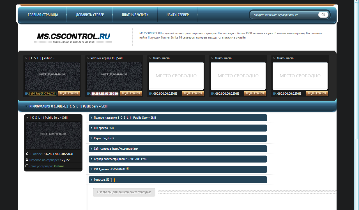The height and width of the screenshot is (210, 359).
Task: Open the ГЛАВНАЯ СТРАНИЦА menu item
Action: tap(43, 15)
